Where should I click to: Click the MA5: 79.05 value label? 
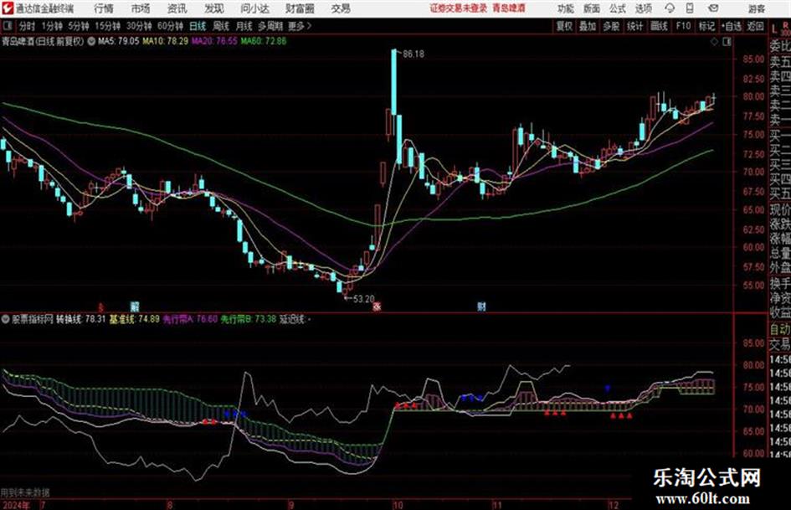(x=118, y=41)
